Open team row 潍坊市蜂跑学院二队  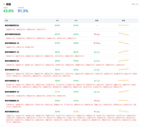pyautogui.click(x=12, y=61)
